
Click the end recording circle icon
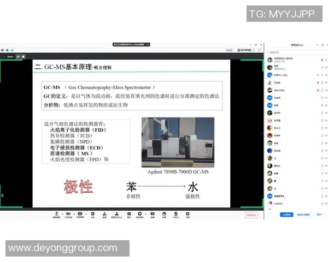click(139, 215)
